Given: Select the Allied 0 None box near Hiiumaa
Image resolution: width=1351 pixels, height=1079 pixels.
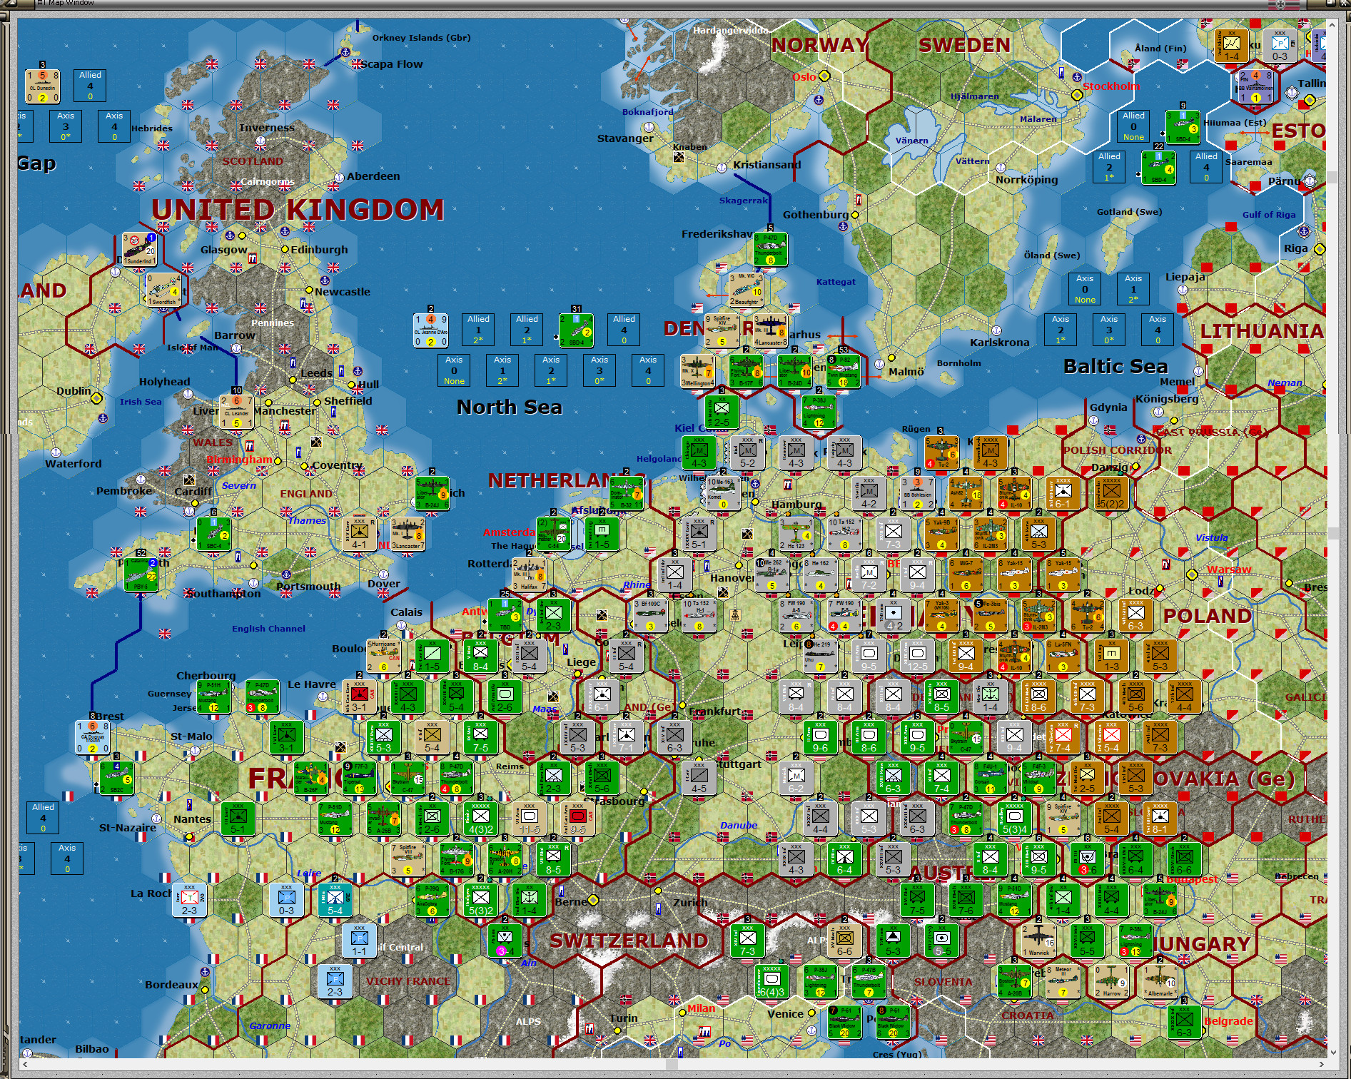Looking at the screenshot, I should 1133,126.
